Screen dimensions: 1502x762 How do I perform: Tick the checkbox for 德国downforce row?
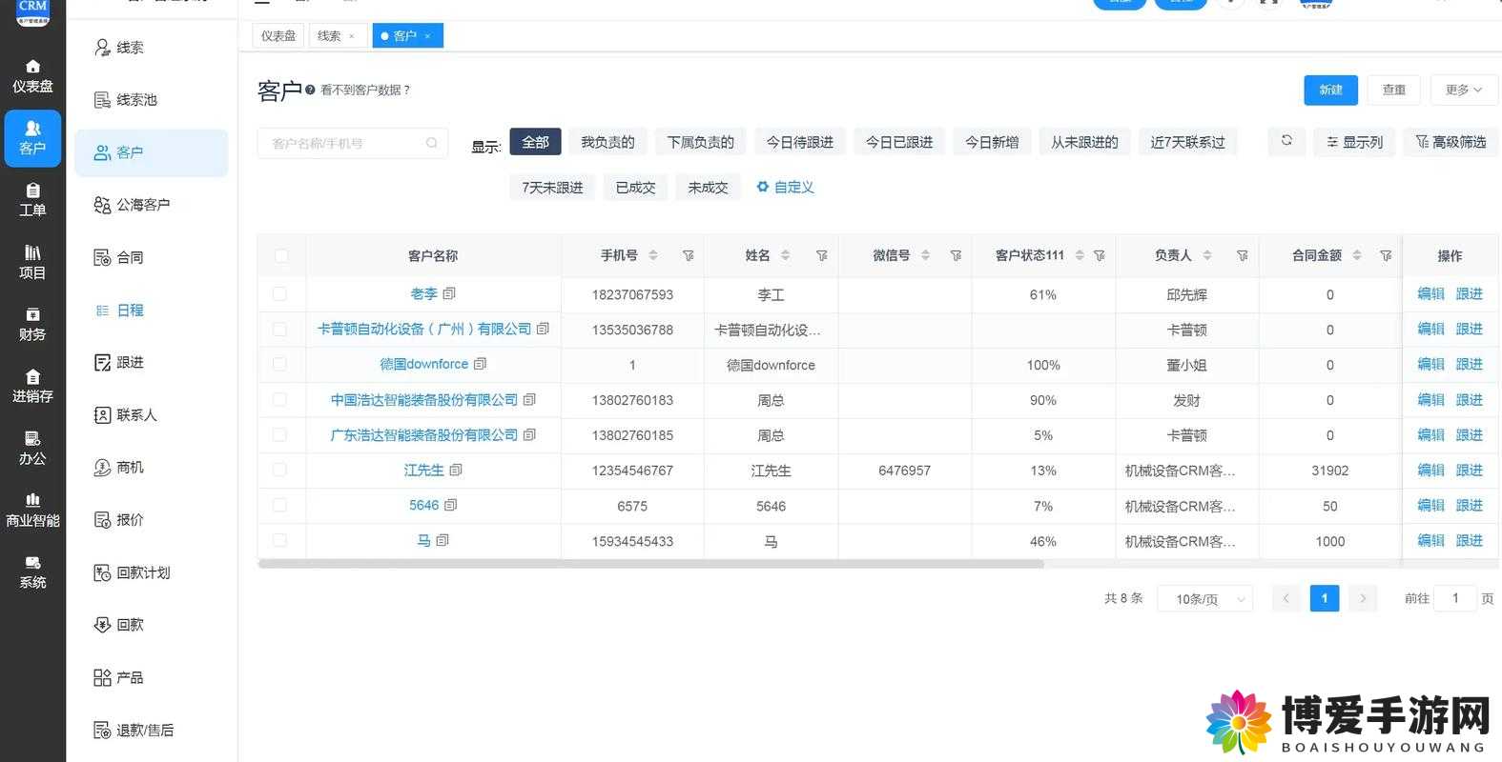pos(279,364)
